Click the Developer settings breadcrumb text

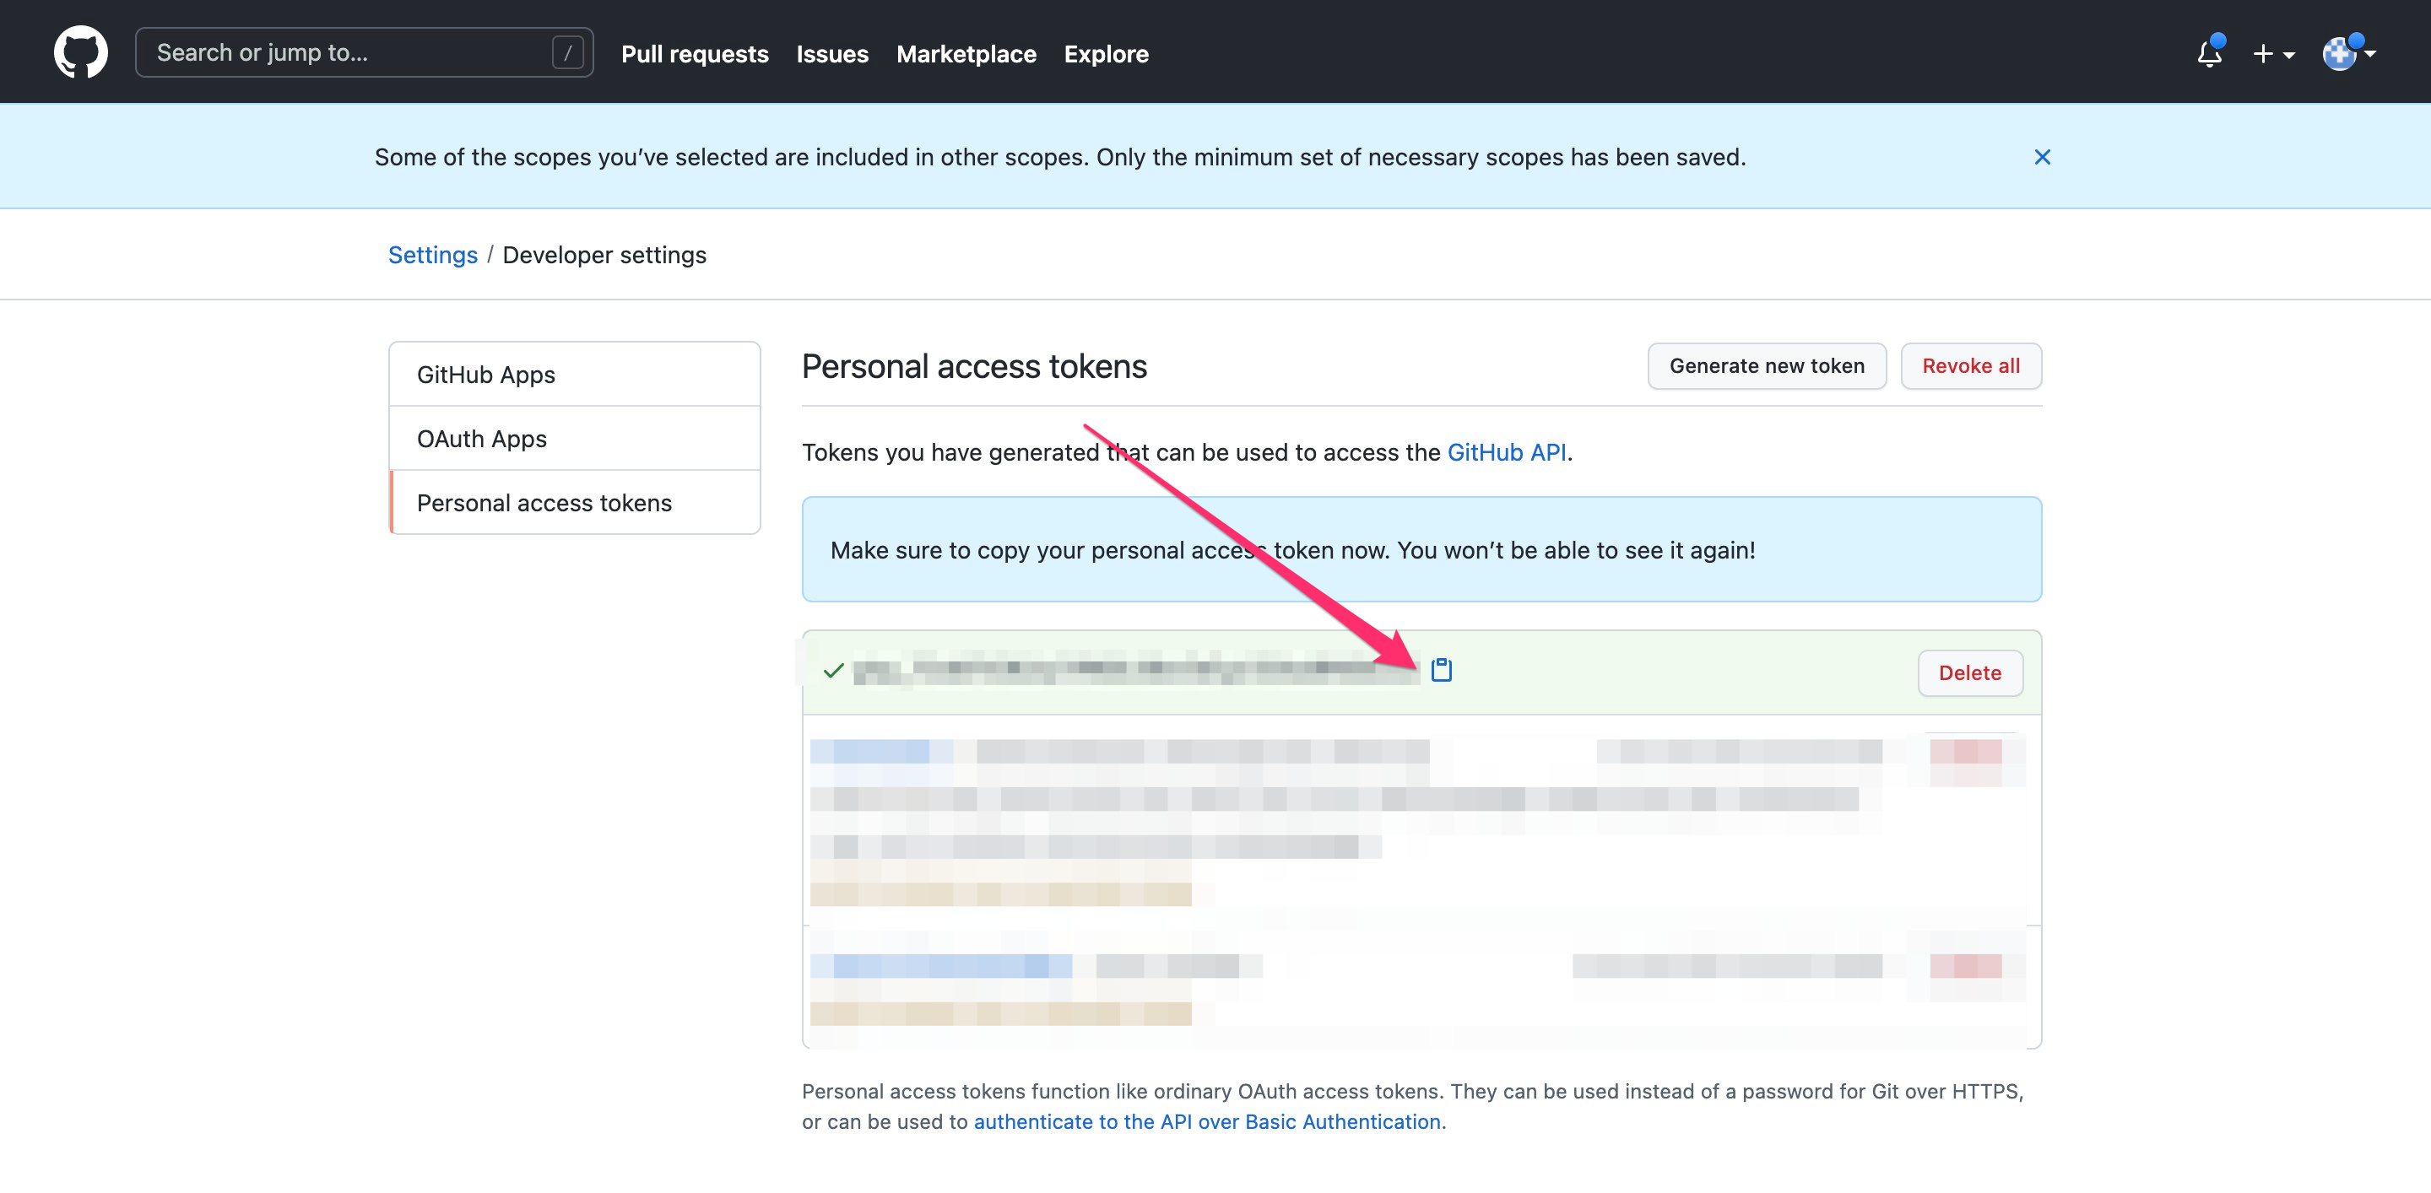(x=604, y=255)
